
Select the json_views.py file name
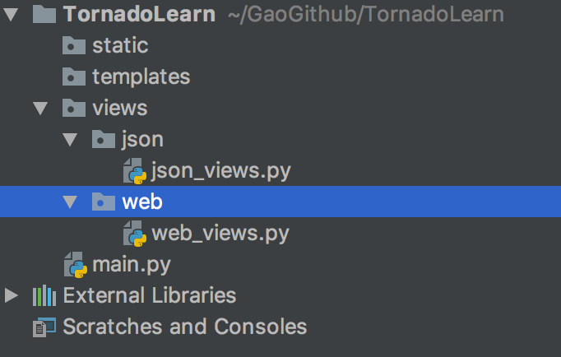(x=221, y=170)
